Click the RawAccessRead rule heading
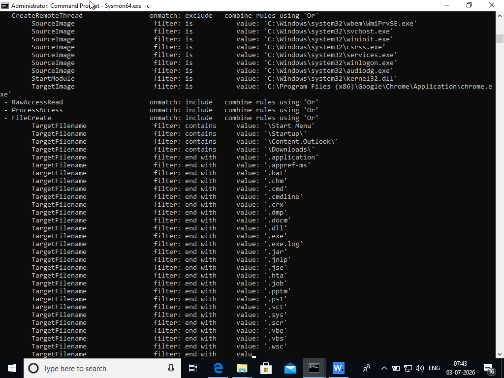The width and height of the screenshot is (504, 378). 37,102
